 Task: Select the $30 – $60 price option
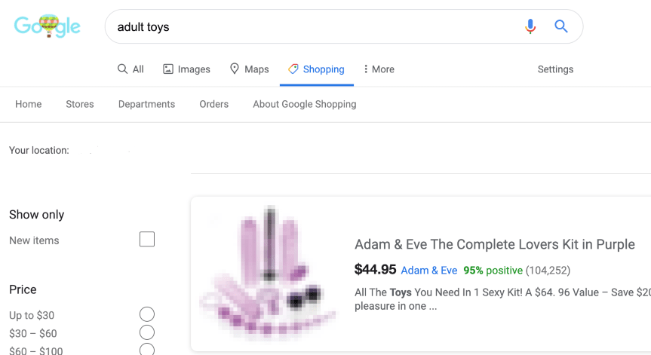tap(147, 332)
